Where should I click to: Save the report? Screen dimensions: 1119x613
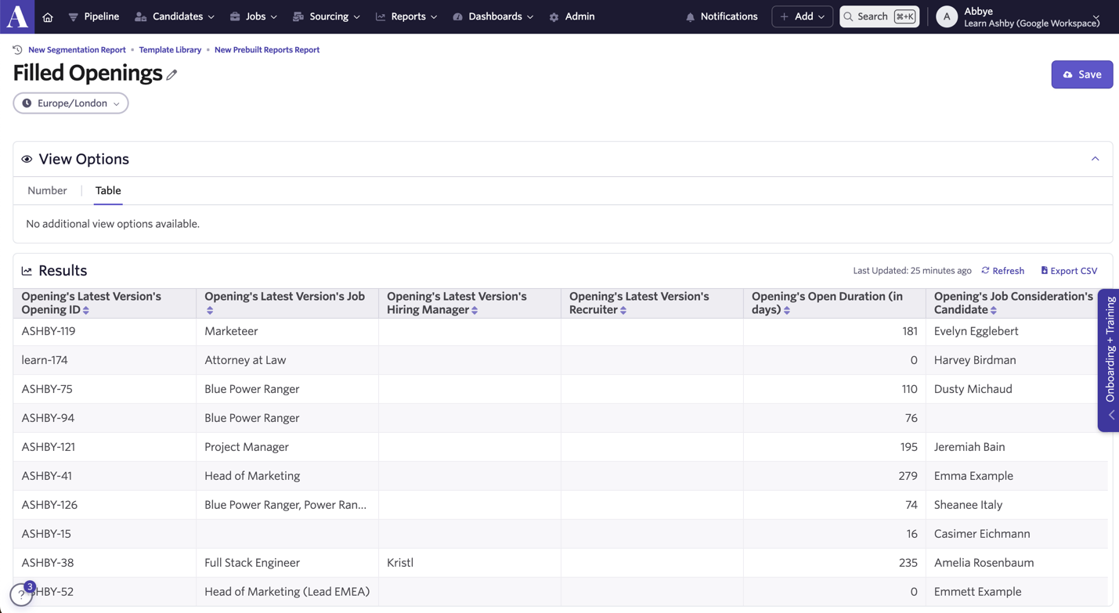(1081, 74)
